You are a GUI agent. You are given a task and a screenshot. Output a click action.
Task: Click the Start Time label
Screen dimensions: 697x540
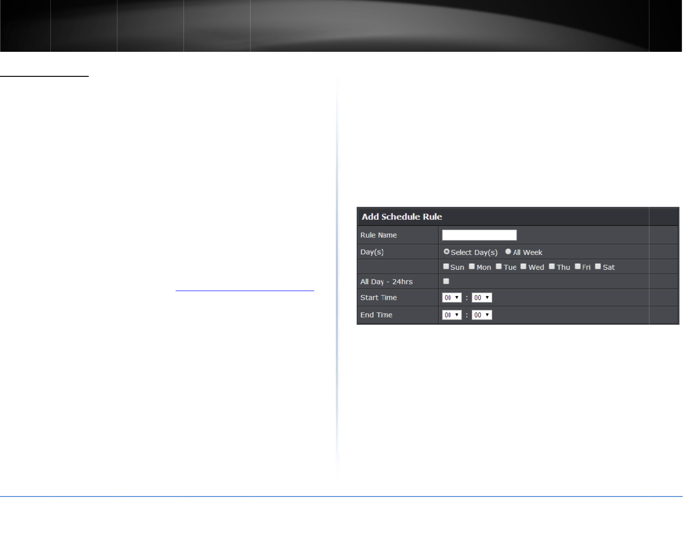pyautogui.click(x=379, y=298)
